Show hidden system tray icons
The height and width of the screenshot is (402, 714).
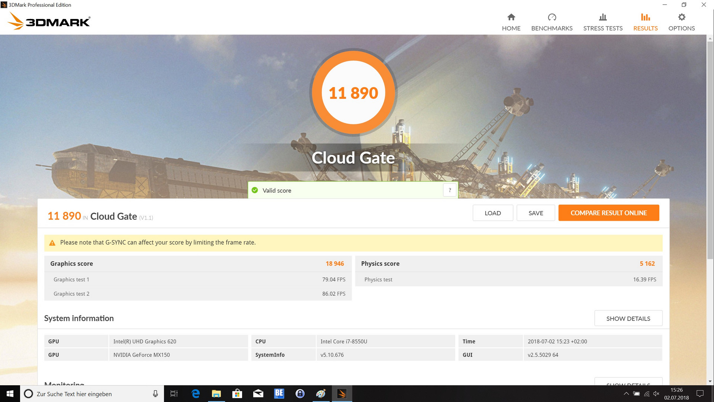click(626, 394)
